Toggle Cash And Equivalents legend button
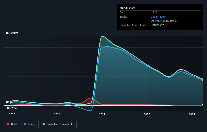The image size is (207, 132). [58, 124]
